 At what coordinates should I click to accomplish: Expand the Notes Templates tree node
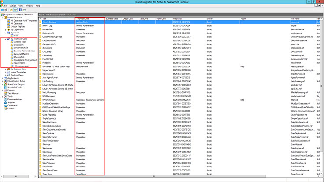coord(6,72)
